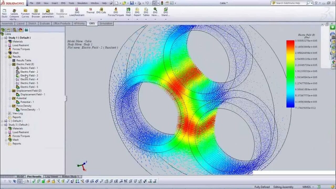Collapse the Electric Field (E) folder
The height and width of the screenshot is (189, 336).
(x=10, y=64)
